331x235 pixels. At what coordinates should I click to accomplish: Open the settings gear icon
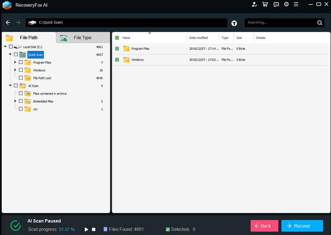[x=287, y=5]
